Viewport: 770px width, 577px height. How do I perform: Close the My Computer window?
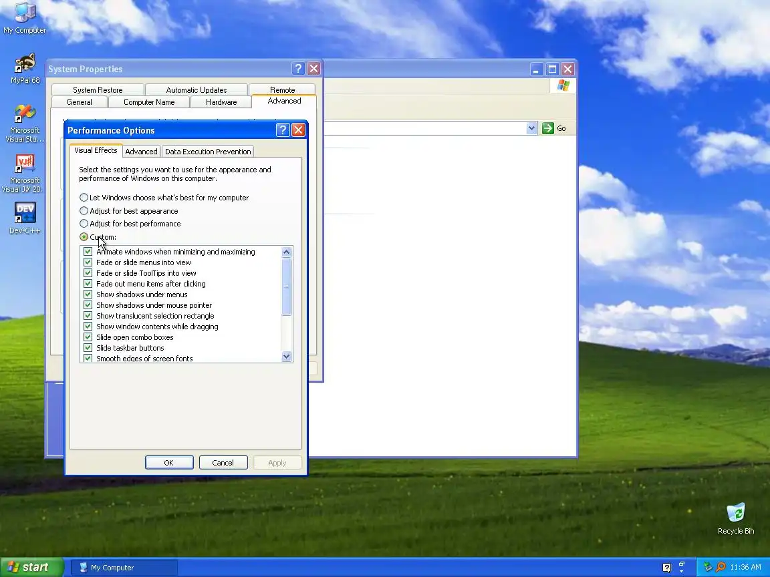click(x=567, y=69)
